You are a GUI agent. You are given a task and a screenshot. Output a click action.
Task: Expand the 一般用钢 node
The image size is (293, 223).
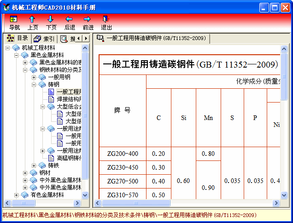tap(34, 77)
